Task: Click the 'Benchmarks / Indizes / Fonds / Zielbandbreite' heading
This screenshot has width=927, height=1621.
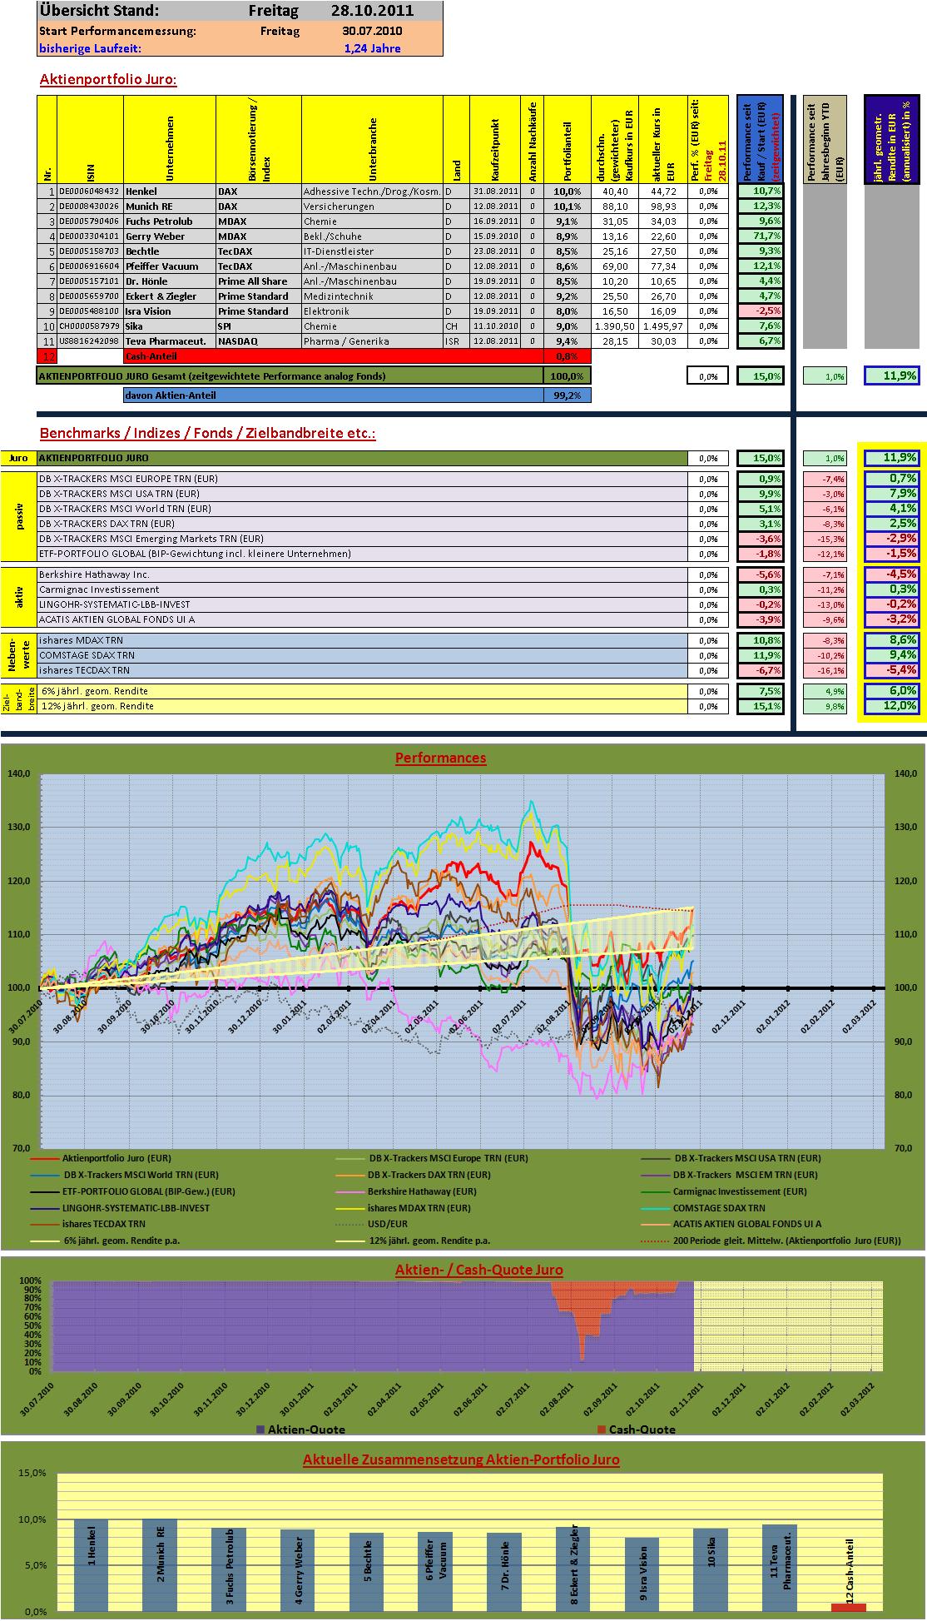Action: pos(208,434)
